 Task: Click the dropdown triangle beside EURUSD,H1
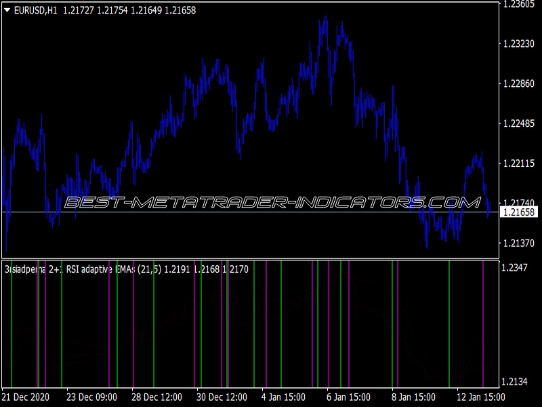(7, 11)
